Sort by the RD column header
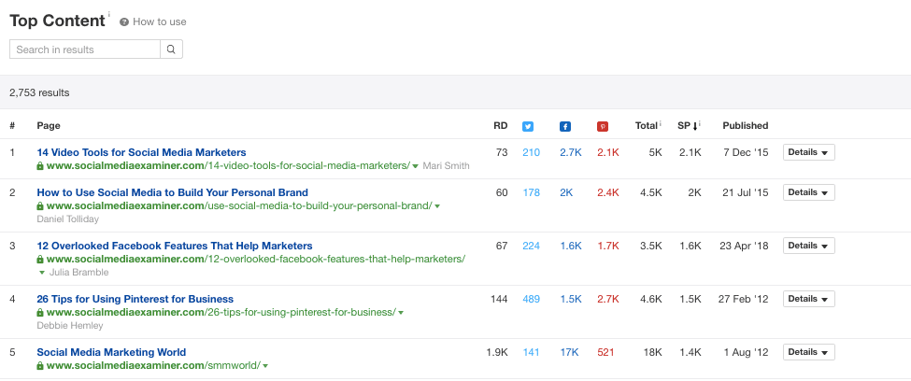 coord(500,126)
